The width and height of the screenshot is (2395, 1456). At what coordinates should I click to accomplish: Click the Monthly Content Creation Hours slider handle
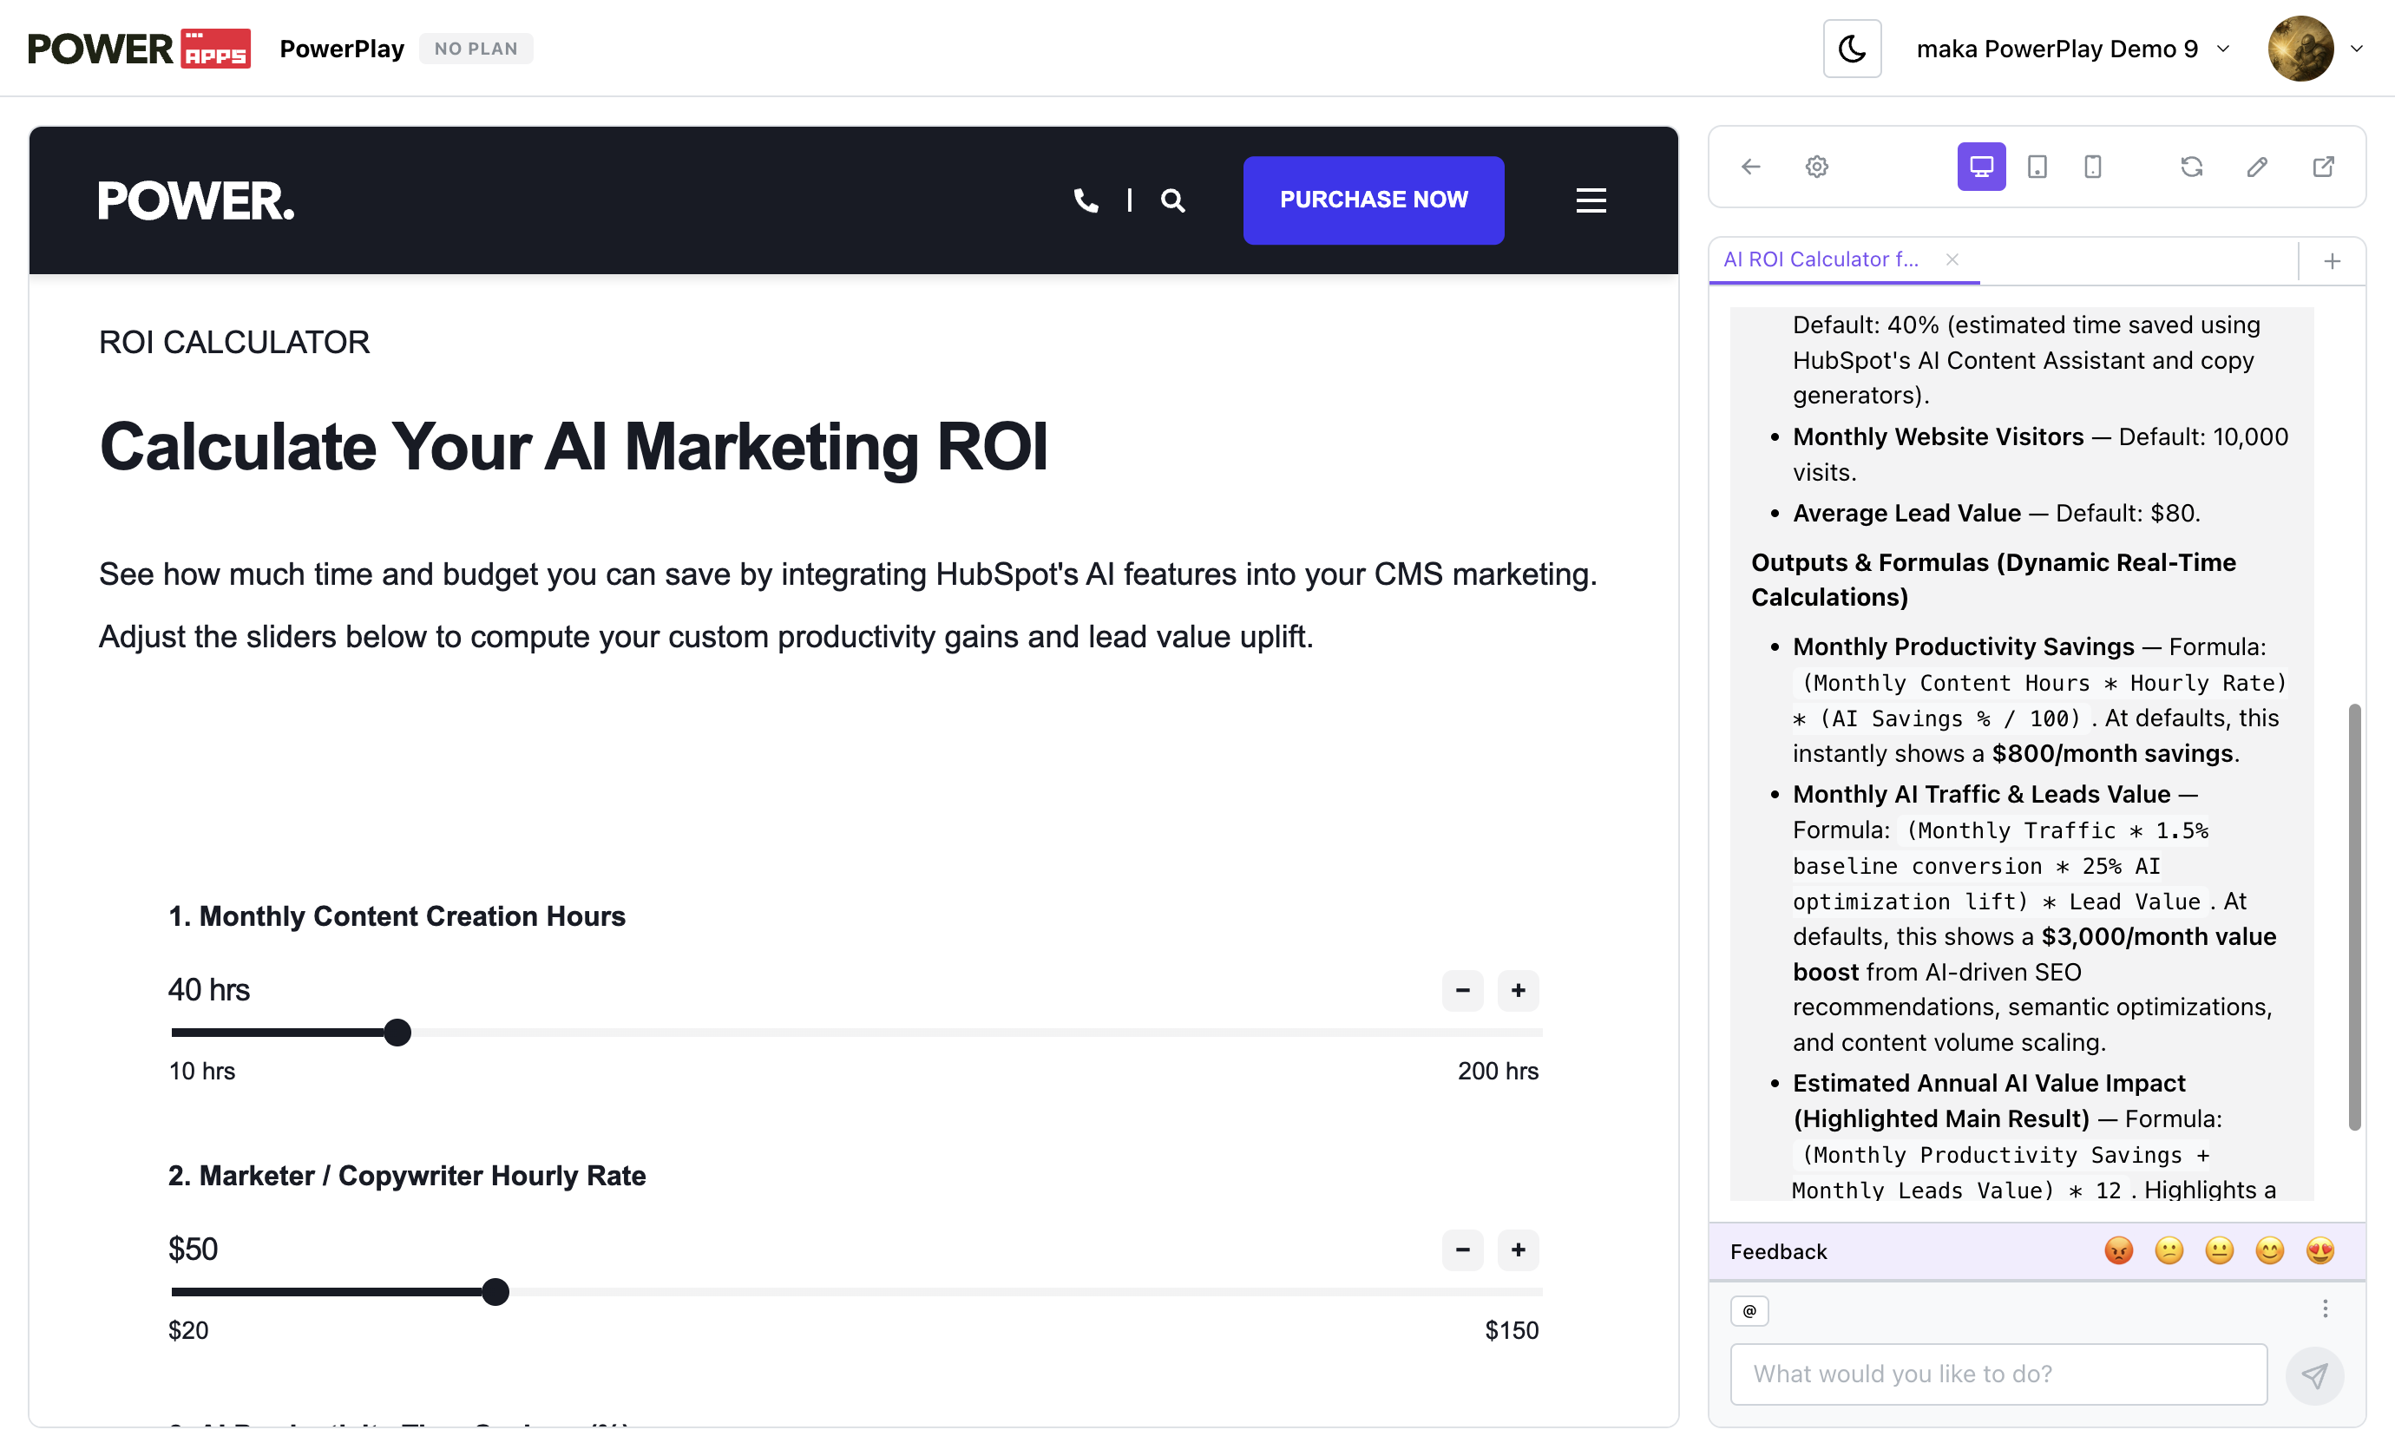tap(397, 1033)
